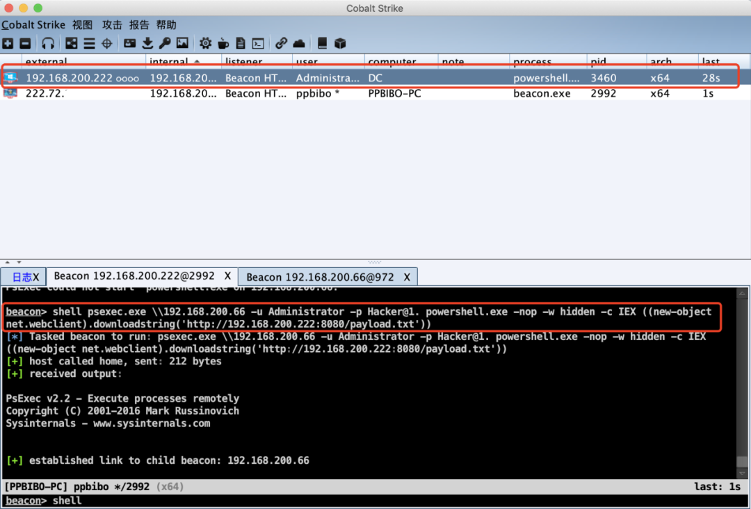Screen dimensions: 751x509
Task: Open About via the cube icon
Action: pyautogui.click(x=340, y=44)
